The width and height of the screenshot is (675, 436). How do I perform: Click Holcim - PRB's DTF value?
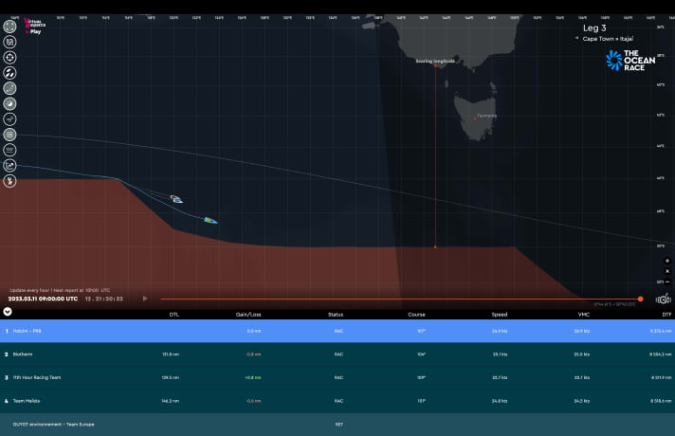click(x=661, y=331)
